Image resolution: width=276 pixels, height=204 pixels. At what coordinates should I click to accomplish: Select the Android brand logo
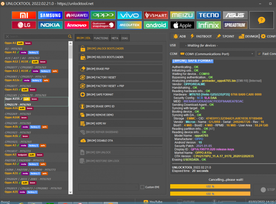156,25
